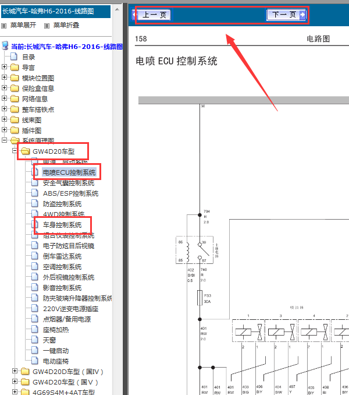Click the 线束图 folder icon
349x395 pixels.
tap(15, 119)
